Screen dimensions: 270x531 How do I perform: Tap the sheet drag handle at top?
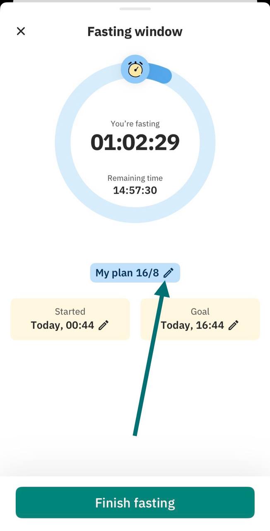135,9
